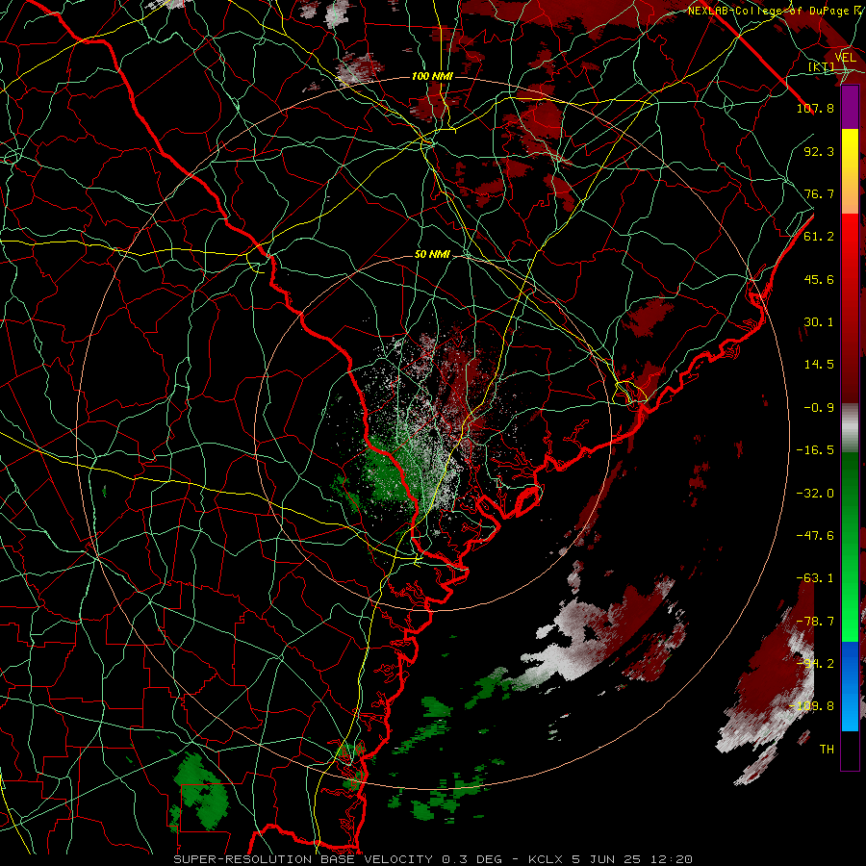Click the 14.5 velocity scale value

[x=819, y=365]
